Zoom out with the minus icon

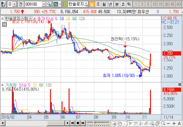168,123
